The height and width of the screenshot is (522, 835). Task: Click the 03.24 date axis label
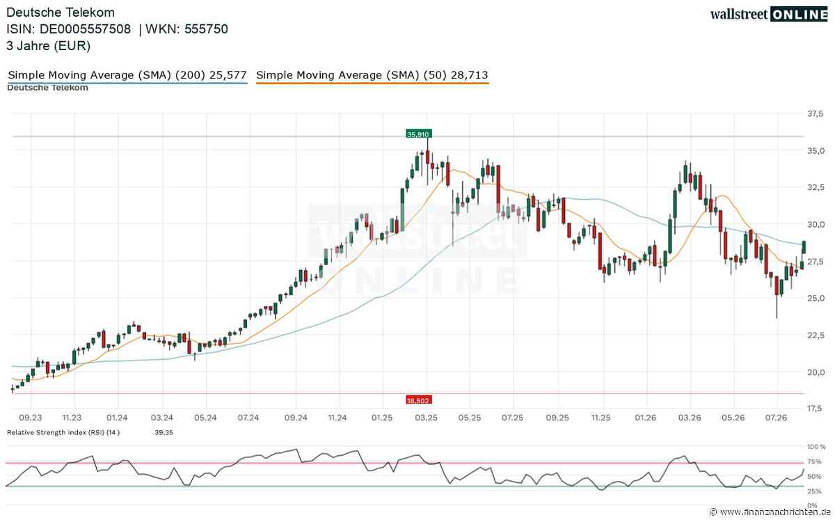pos(162,417)
